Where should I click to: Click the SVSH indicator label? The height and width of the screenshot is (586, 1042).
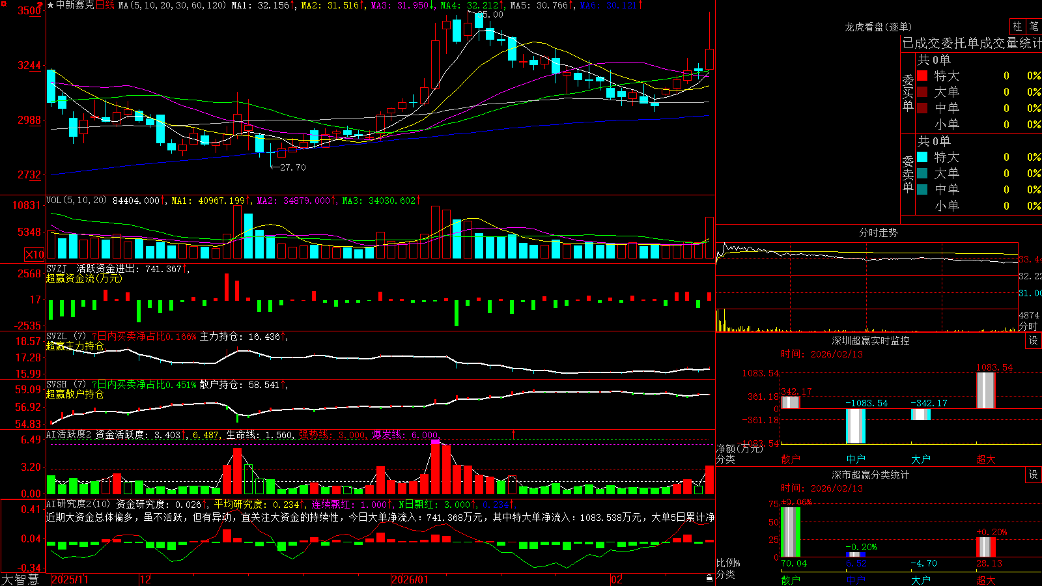click(57, 385)
